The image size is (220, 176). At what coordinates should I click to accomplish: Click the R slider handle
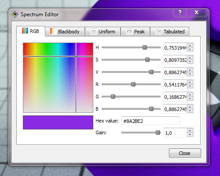pyautogui.click(x=133, y=84)
